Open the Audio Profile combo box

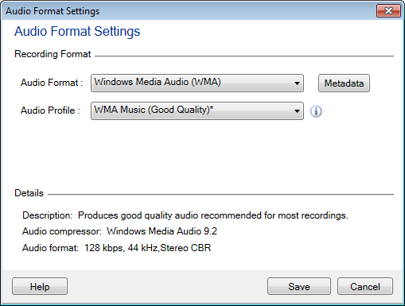click(x=197, y=110)
